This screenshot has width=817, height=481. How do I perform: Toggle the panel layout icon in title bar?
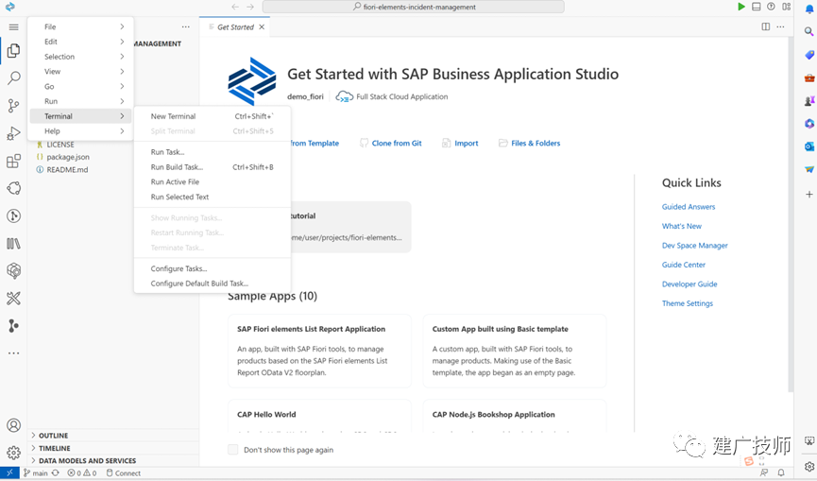(756, 7)
